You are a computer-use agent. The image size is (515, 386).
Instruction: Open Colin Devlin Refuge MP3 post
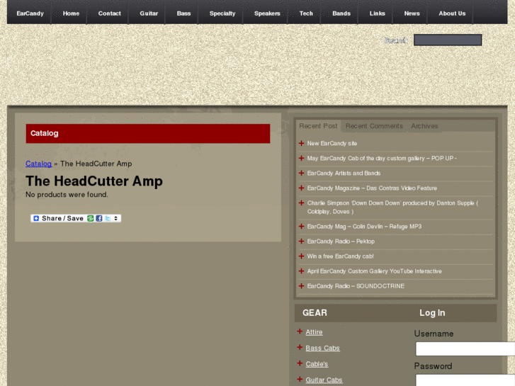[364, 227]
